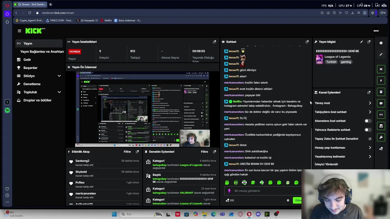This screenshot has height=219, width=390.
Task: Pop out the Kanal Eylemleri panel
Action: 369,92
